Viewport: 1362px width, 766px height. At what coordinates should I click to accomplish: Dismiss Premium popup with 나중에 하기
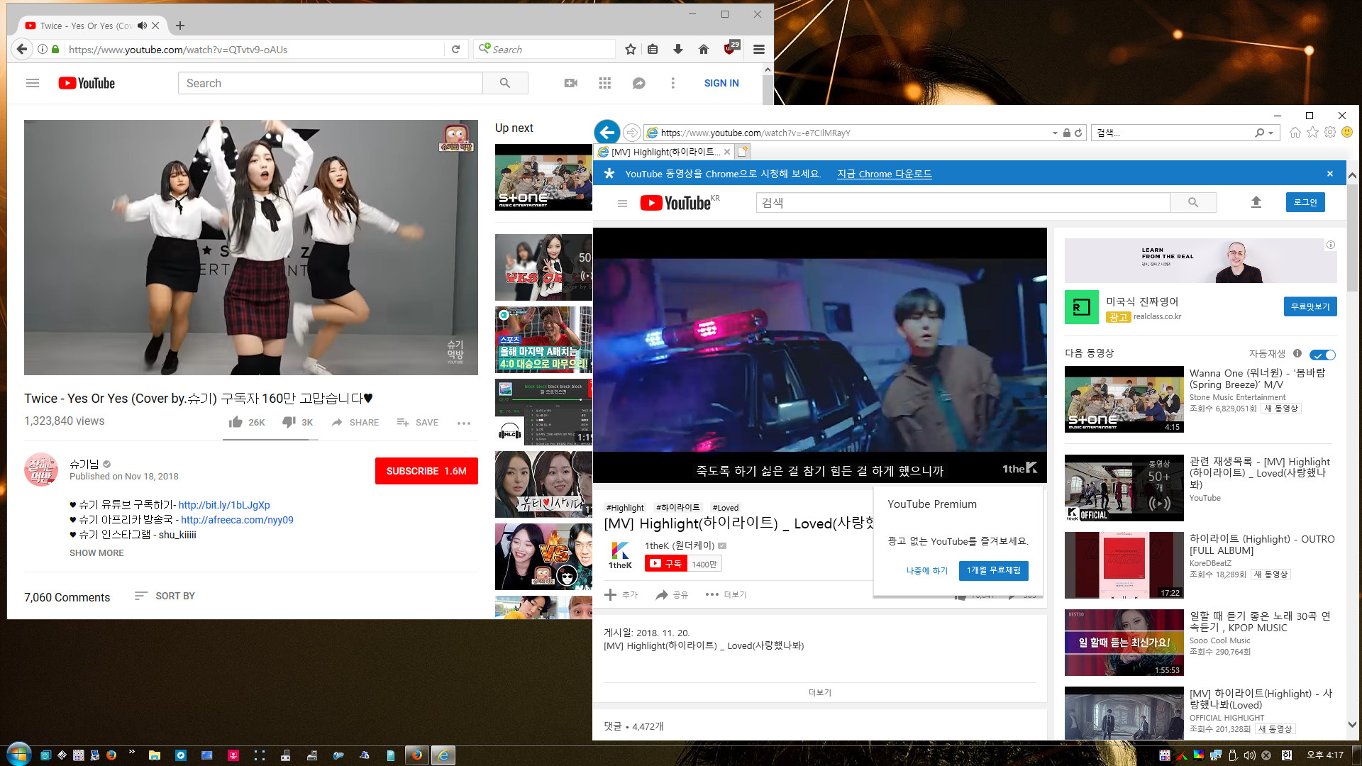[926, 570]
